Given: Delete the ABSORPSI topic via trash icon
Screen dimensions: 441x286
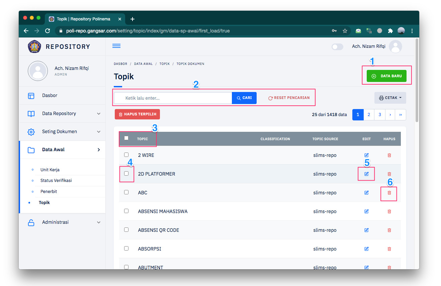Looking at the screenshot, I should coord(389,249).
